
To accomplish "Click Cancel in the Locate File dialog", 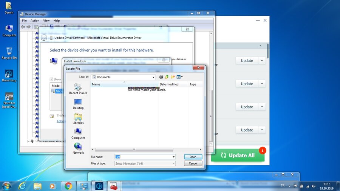I will click(x=193, y=163).
